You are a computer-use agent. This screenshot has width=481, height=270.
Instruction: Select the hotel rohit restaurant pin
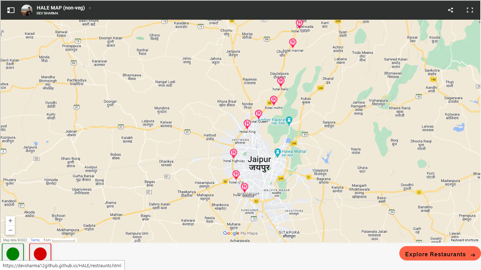(299, 24)
